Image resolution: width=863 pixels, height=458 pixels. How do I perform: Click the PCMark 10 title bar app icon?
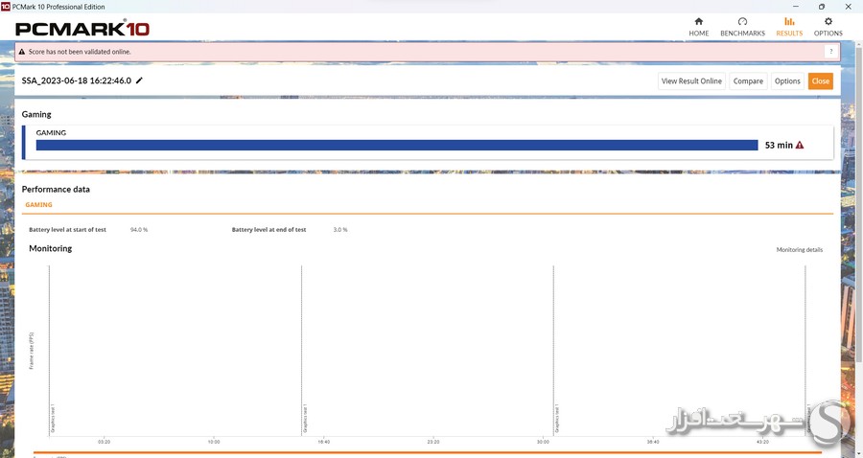[6, 7]
